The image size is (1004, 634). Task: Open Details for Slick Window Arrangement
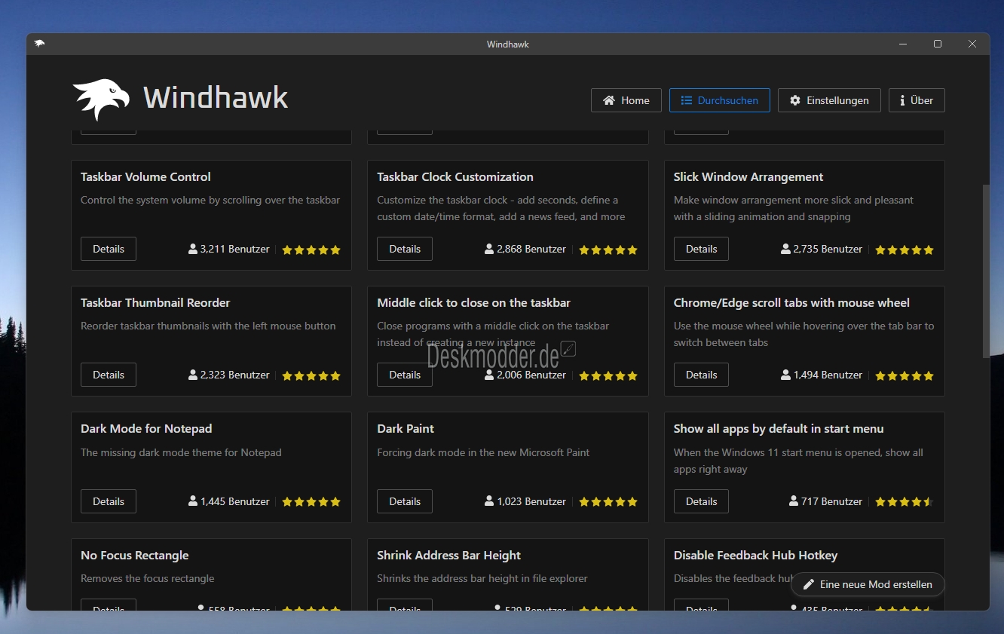(701, 249)
